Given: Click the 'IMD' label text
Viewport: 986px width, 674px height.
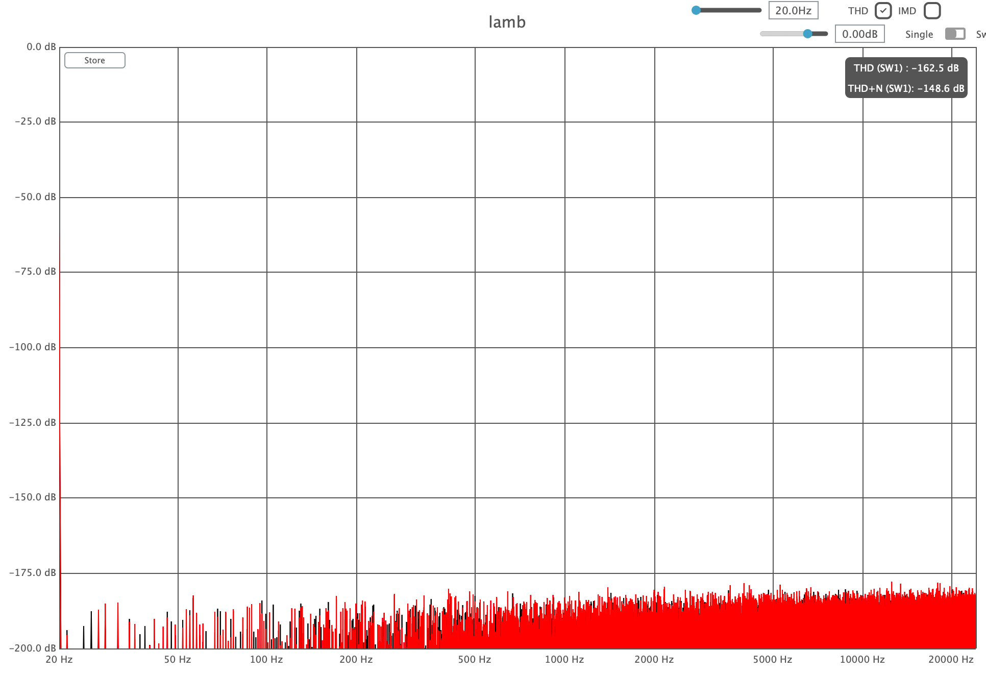Looking at the screenshot, I should (x=907, y=11).
